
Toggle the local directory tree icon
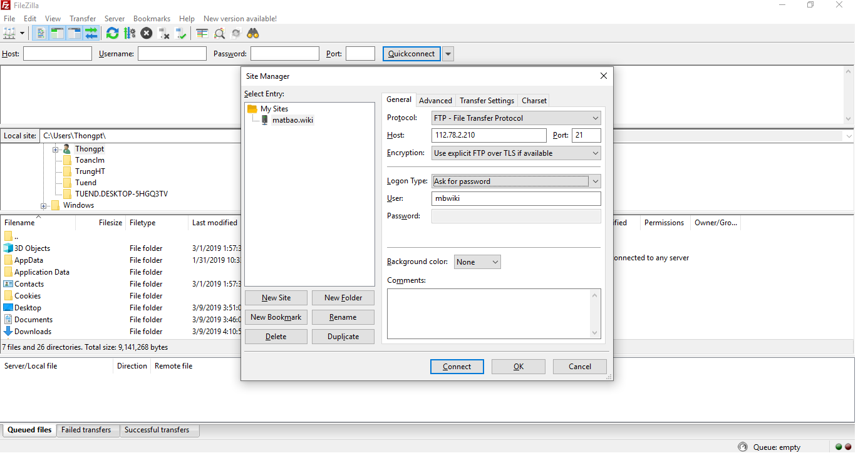[x=58, y=33]
